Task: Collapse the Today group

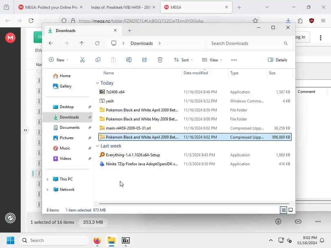Action: pos(97,83)
